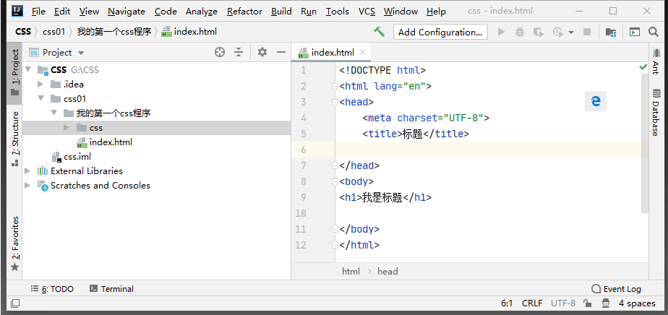Collapse the css01 folder
668x315 pixels.
click(41, 98)
